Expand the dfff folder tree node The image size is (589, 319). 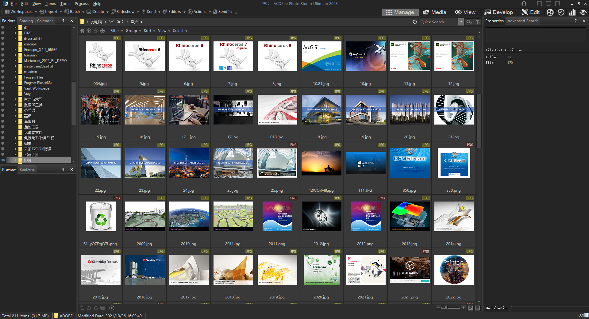point(15,28)
